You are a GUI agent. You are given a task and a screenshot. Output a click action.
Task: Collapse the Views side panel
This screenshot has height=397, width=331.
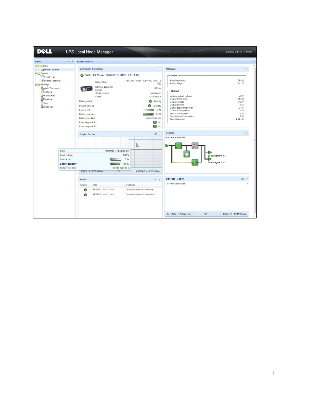(x=69, y=61)
